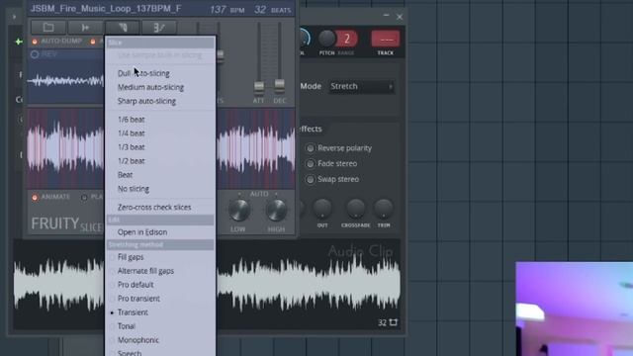This screenshot has height=356, width=633.
Task: Click the green plus arrow icon
Action: tap(19, 42)
